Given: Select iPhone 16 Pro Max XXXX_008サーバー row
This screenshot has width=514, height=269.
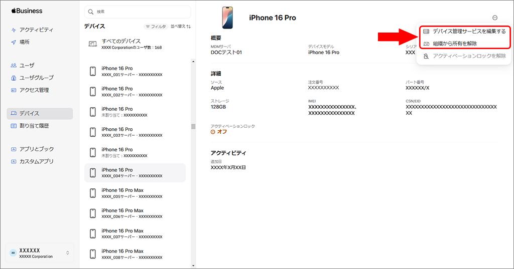Looking at the screenshot, I should 135,254.
